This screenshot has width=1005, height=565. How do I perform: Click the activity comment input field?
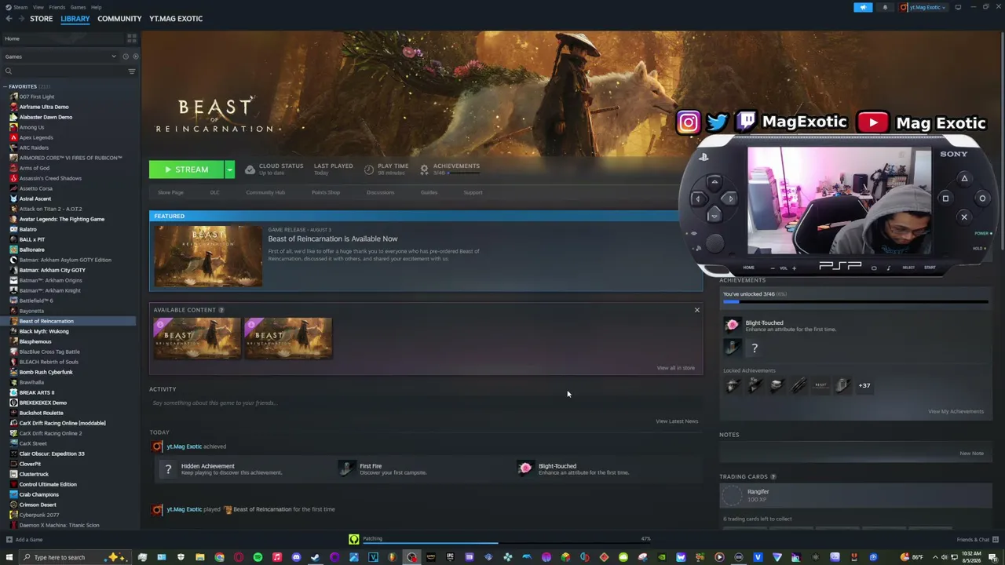tap(424, 403)
